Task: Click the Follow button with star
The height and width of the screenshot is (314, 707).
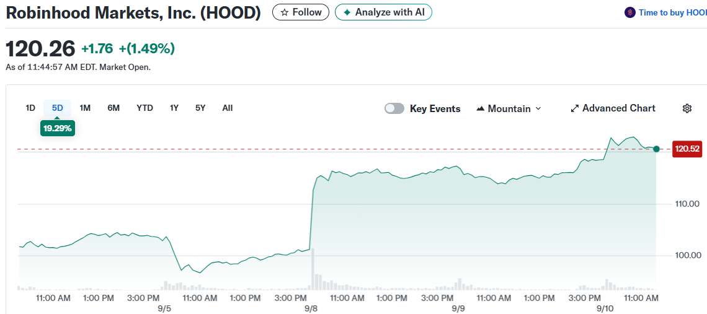Action: 301,12
